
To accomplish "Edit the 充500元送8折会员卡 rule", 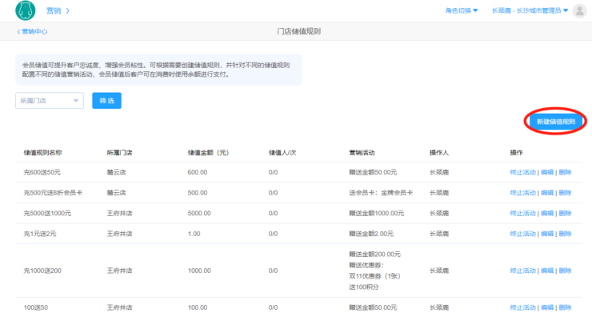I will pyautogui.click(x=546, y=193).
